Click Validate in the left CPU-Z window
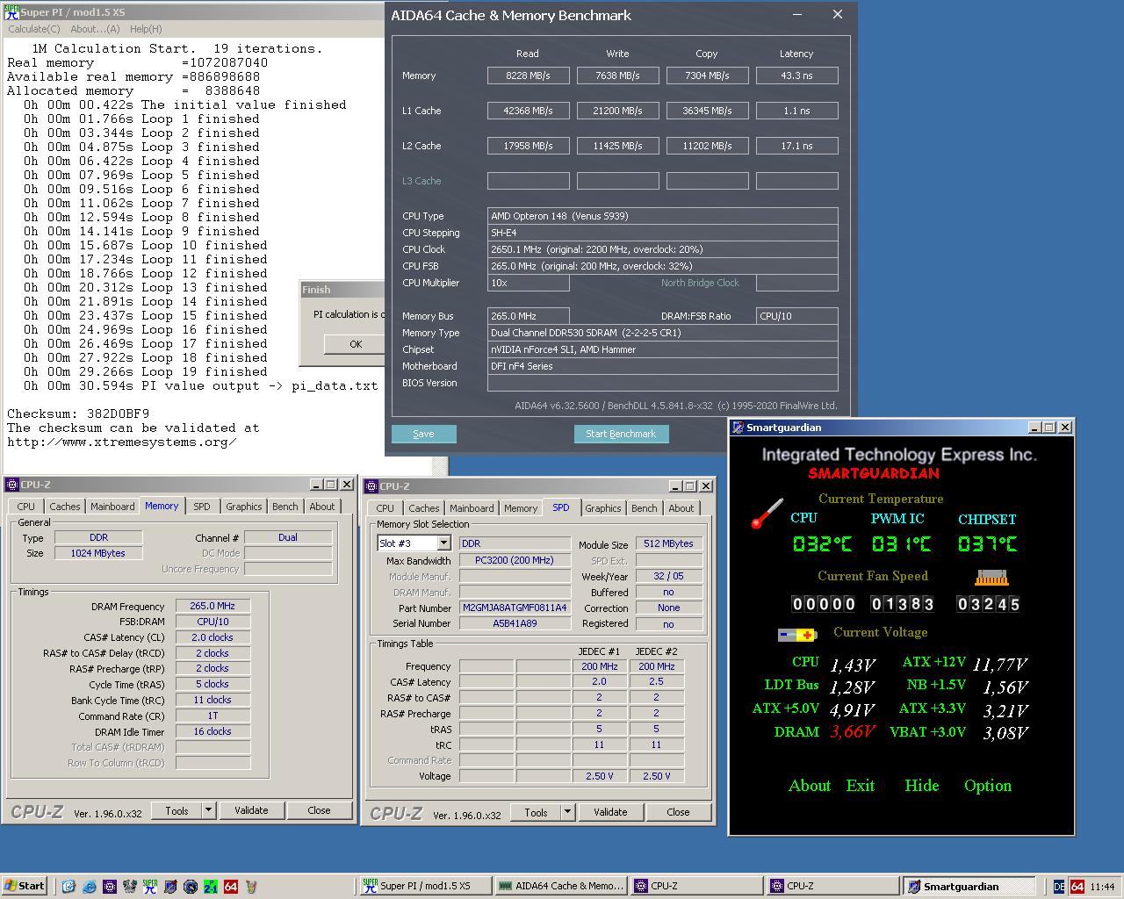1124x899 pixels. coord(251,810)
